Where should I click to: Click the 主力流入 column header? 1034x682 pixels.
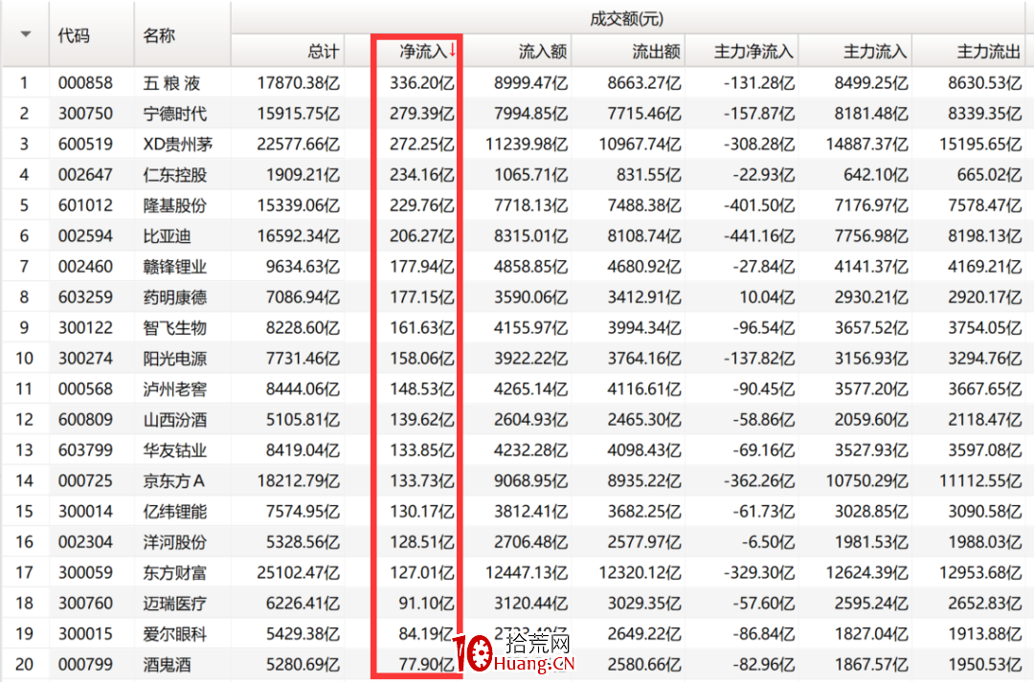(875, 52)
